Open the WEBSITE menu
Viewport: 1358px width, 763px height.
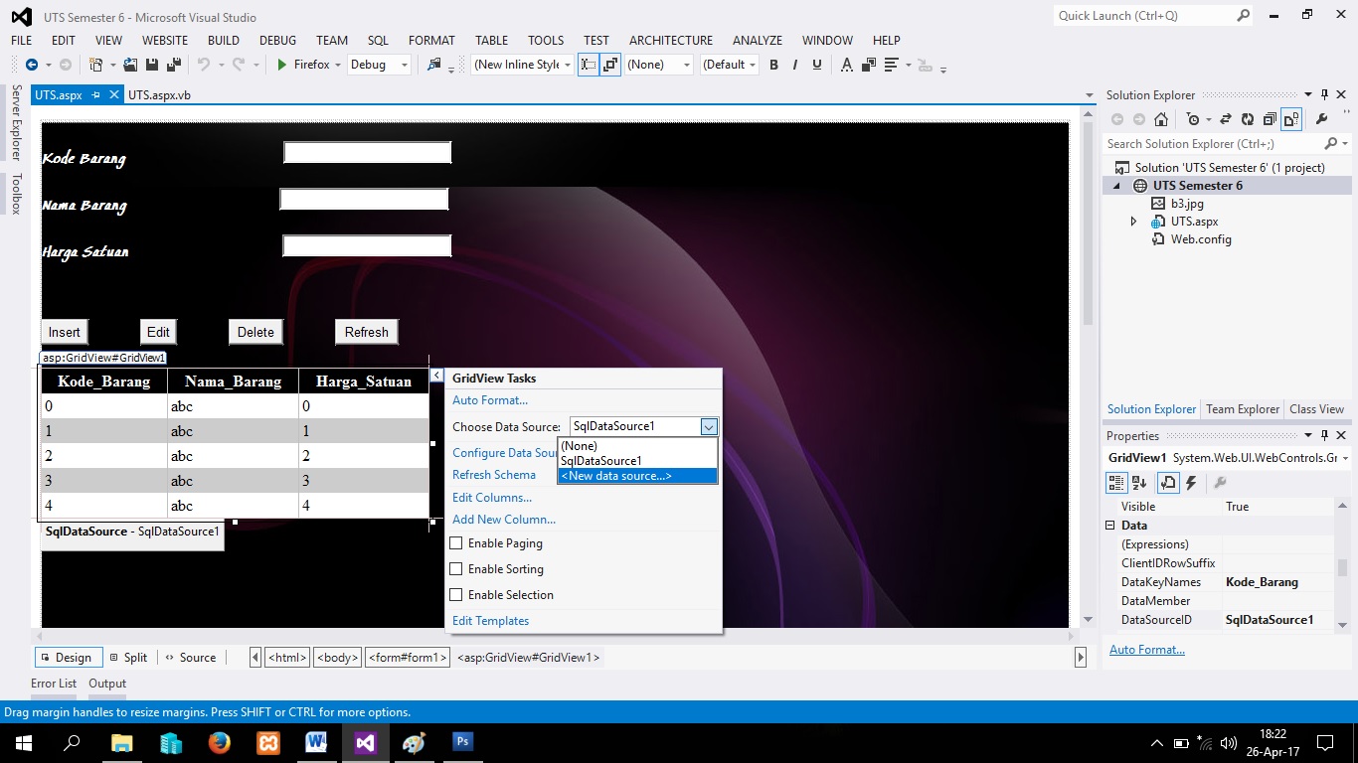165,41
